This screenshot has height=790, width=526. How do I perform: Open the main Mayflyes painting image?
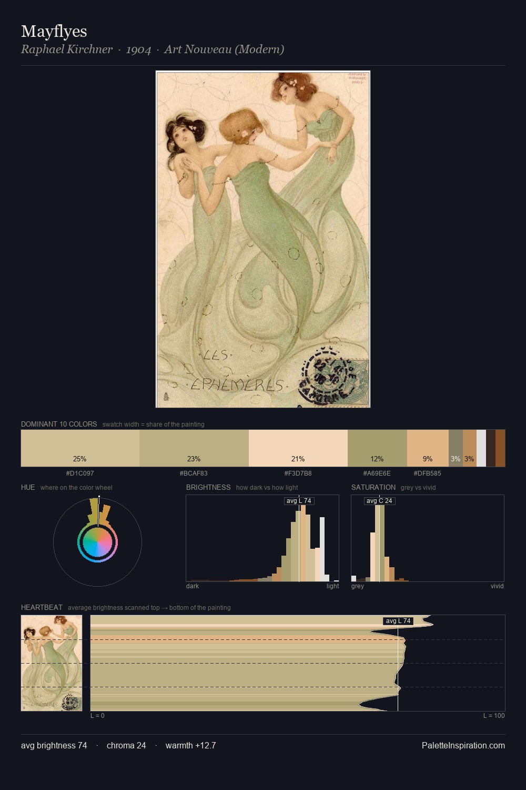click(x=263, y=239)
